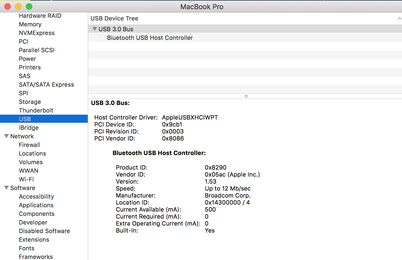402x260 pixels.
Task: Collapse the Software section in sidebar
Action: tap(6, 188)
